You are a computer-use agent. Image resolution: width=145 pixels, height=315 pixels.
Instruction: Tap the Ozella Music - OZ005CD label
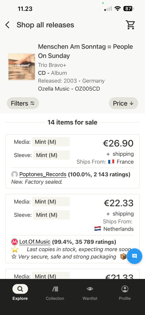point(69,89)
